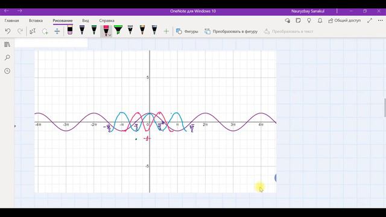
Task: Navigate forward with title bar arrow
Action: tap(20, 11)
